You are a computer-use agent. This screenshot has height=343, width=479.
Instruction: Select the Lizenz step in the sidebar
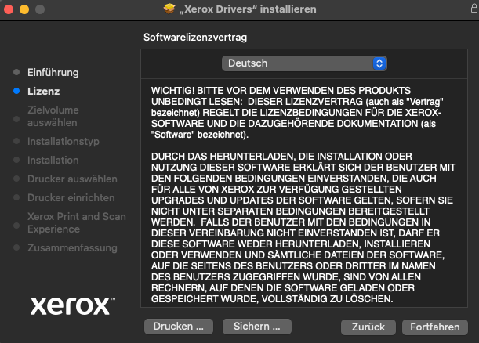tap(43, 92)
